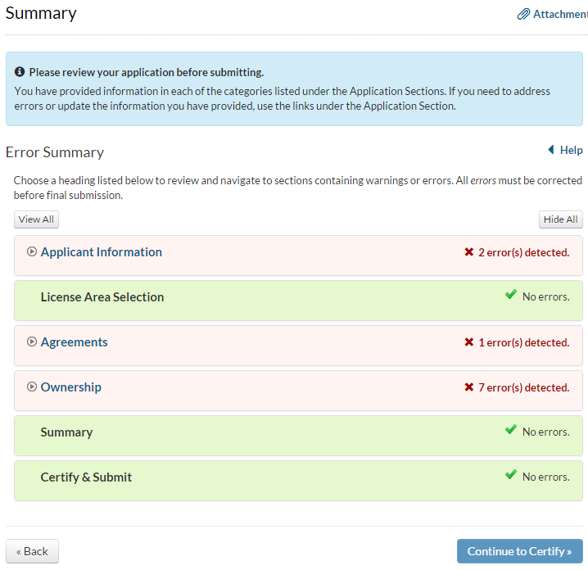Screen dimensions: 588x570
Task: Open the Applicant Information heading link
Action: [102, 252]
